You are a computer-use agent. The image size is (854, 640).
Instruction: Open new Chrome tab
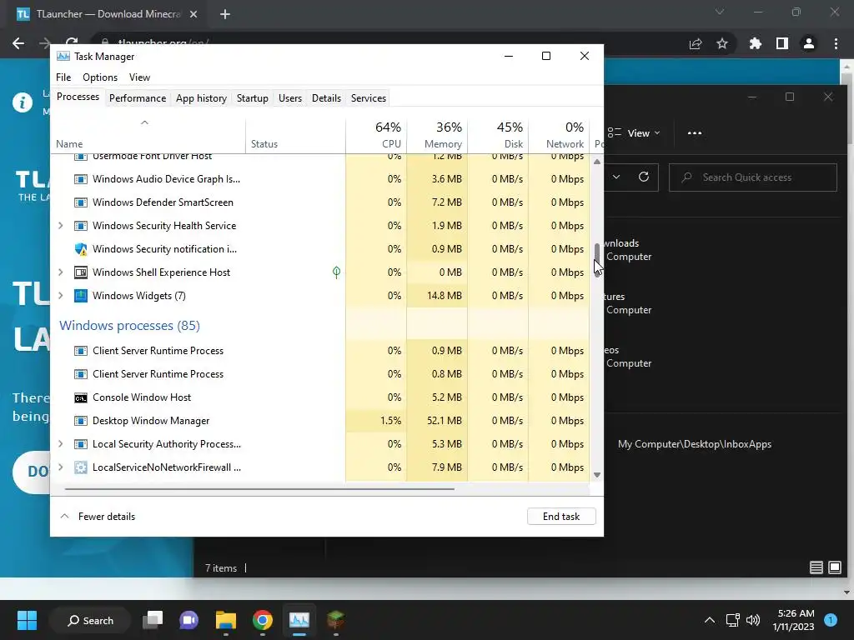tap(225, 14)
